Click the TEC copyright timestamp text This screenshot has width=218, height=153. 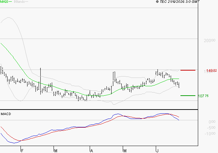(x=178, y=2)
